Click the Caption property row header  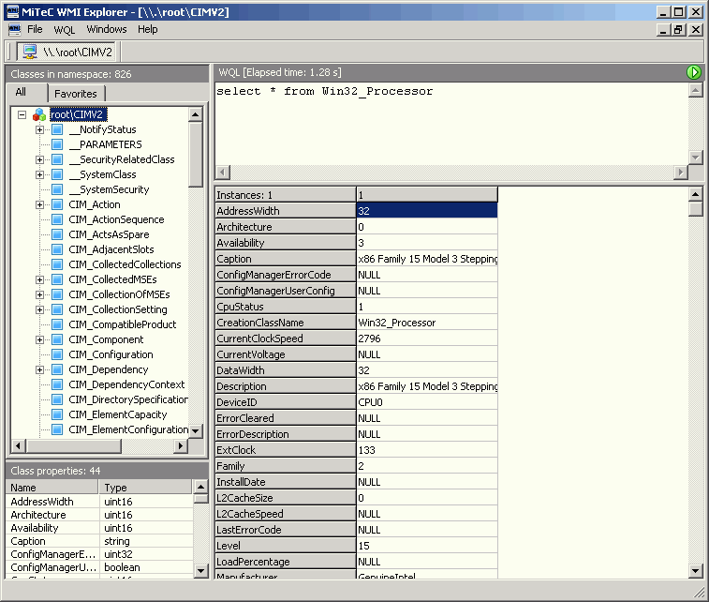coord(286,259)
